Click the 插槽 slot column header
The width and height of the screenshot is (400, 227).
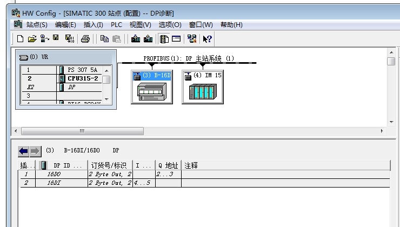point(26,165)
